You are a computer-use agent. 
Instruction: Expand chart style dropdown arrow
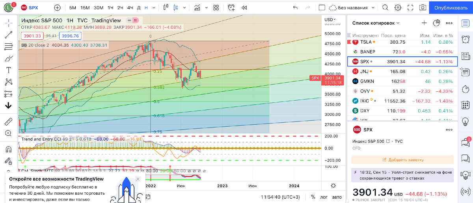coord(185,7)
